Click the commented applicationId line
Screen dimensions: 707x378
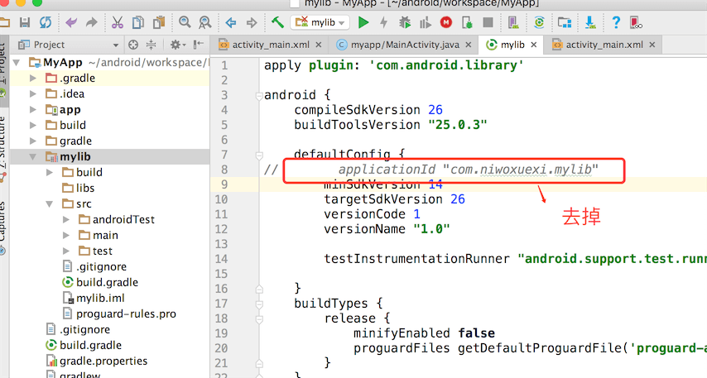(468, 170)
